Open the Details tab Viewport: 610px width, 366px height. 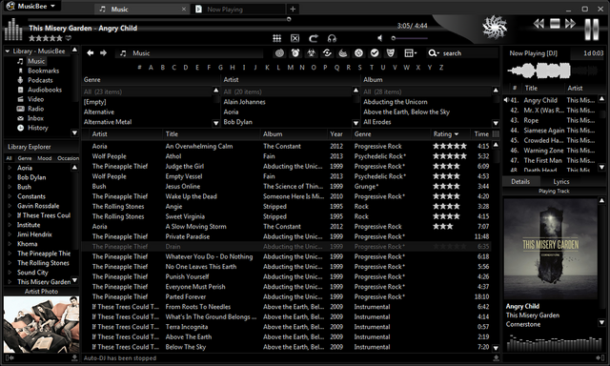[520, 182]
